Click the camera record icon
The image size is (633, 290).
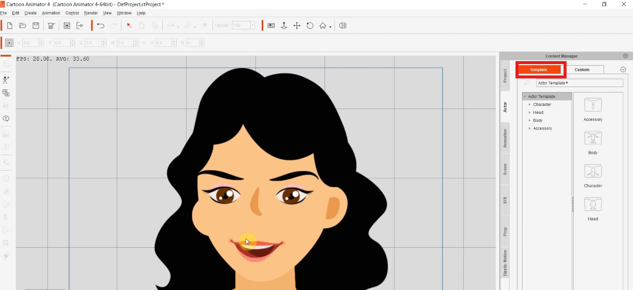271,25
